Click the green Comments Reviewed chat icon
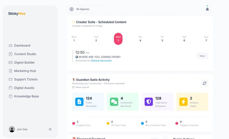 pos(114,102)
